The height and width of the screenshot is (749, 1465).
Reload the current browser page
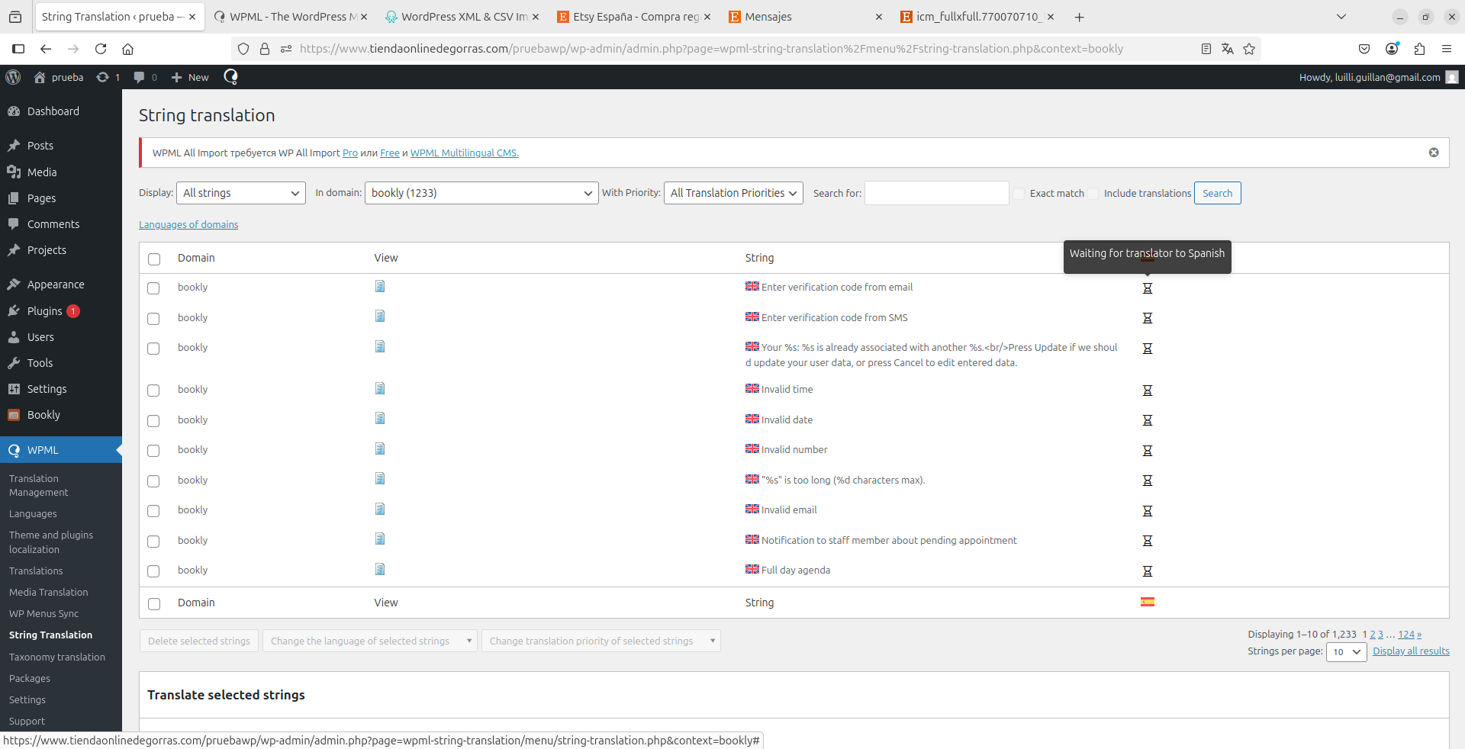101,49
